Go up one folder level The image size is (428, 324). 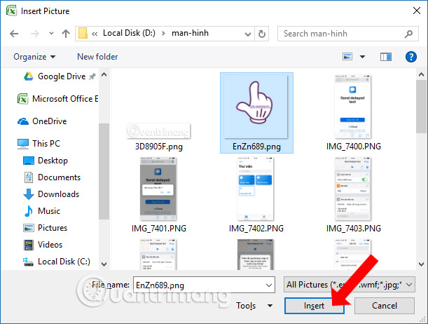pos(66,34)
